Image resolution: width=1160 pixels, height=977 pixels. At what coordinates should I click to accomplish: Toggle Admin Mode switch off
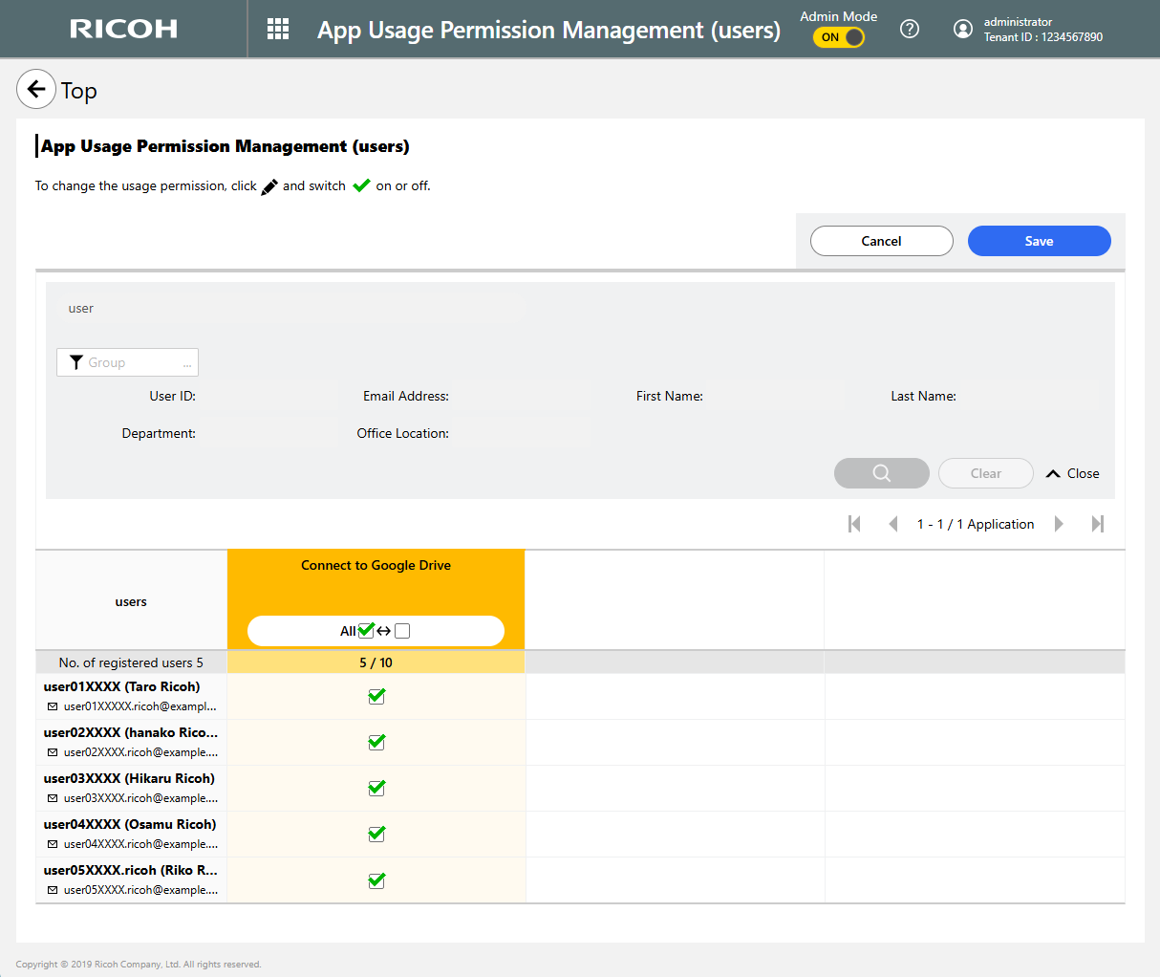point(839,37)
